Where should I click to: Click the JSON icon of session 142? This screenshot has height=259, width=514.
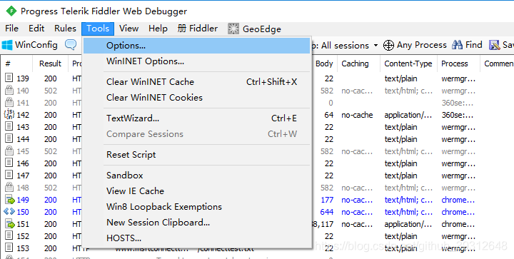pos(9,115)
